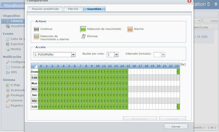Click the schedule grid select-all corner
This screenshot has height=132, width=219.
coord(34,66)
